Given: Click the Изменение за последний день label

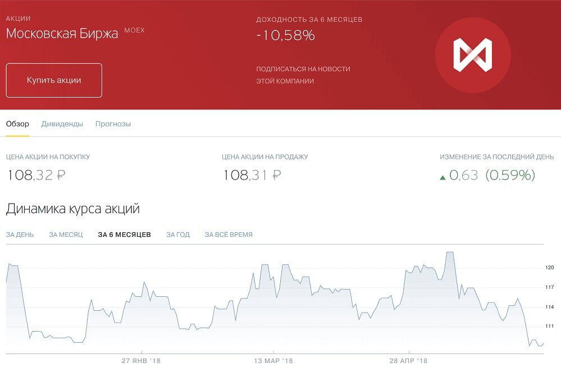Looking at the screenshot, I should pos(496,157).
